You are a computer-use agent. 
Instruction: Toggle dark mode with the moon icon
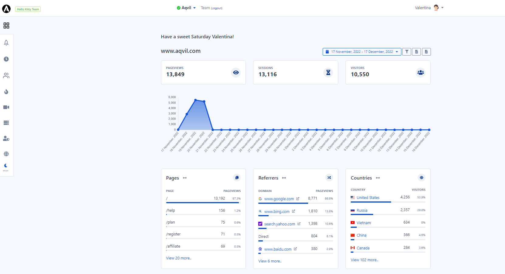[6, 166]
